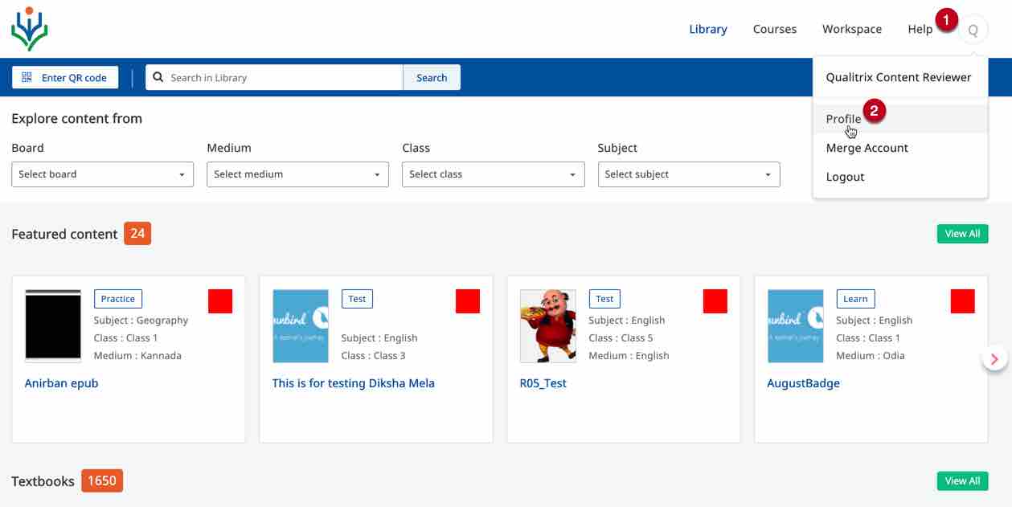Click the DIKSHA logo in header

pos(30,29)
